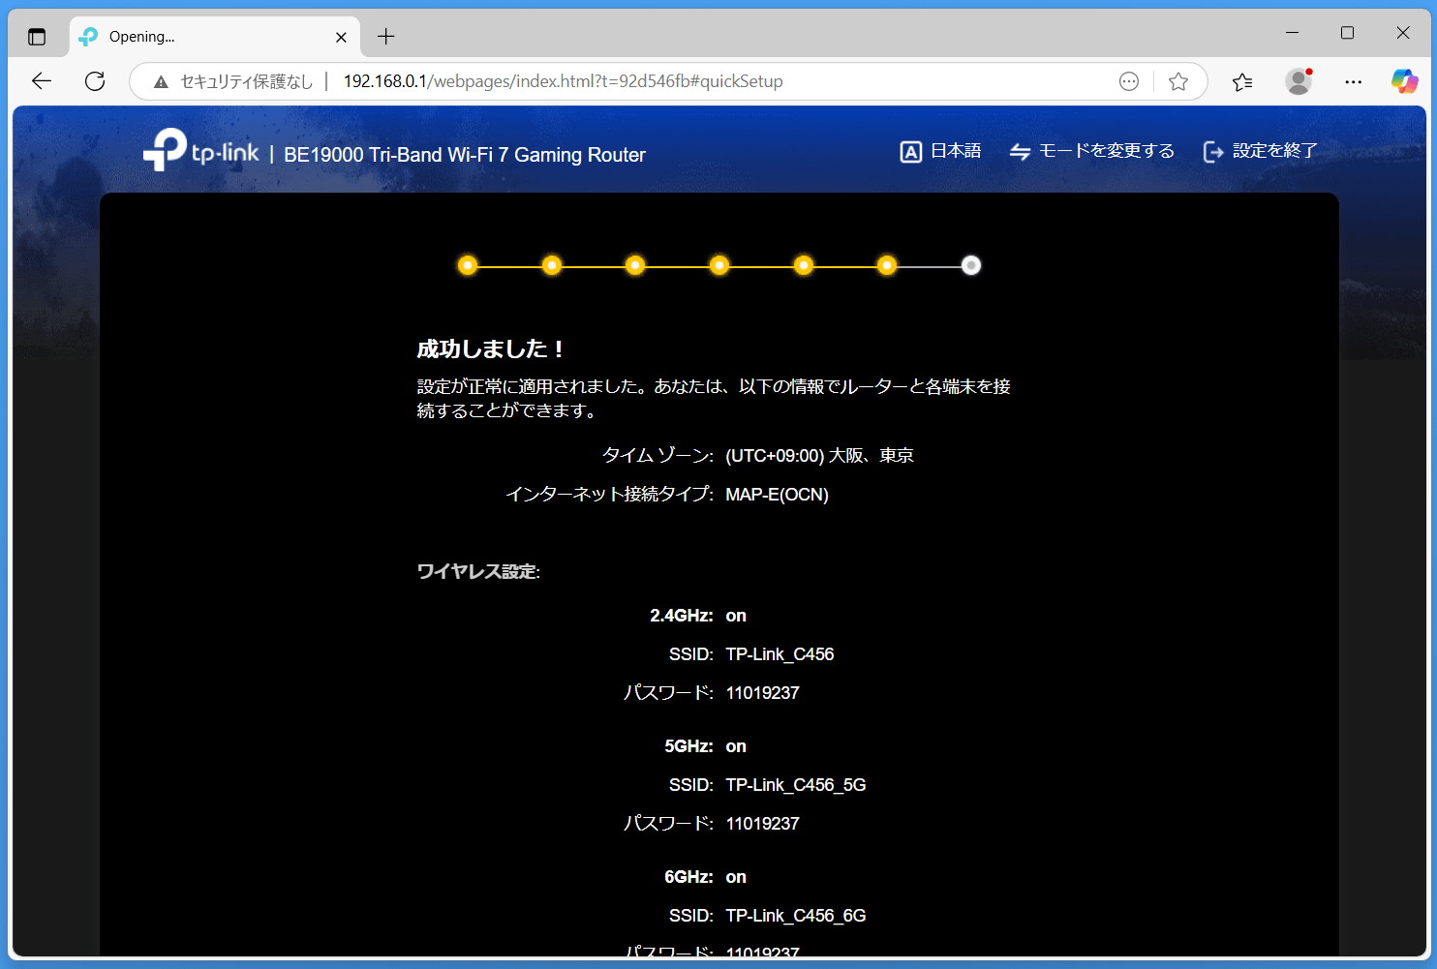This screenshot has width=1437, height=969.
Task: Open the Copilot sidebar icon
Action: pos(1404,81)
